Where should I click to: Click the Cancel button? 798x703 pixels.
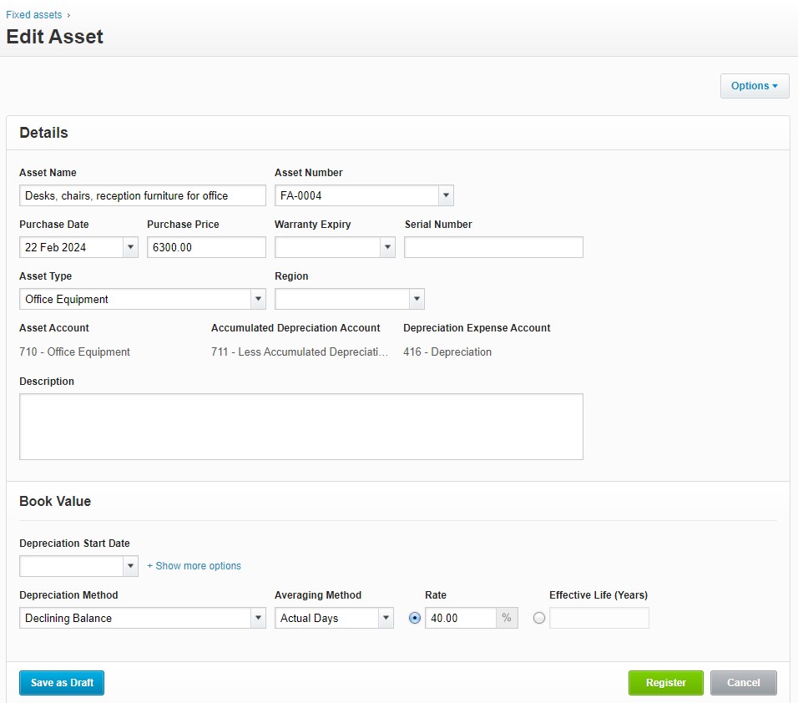pos(743,682)
